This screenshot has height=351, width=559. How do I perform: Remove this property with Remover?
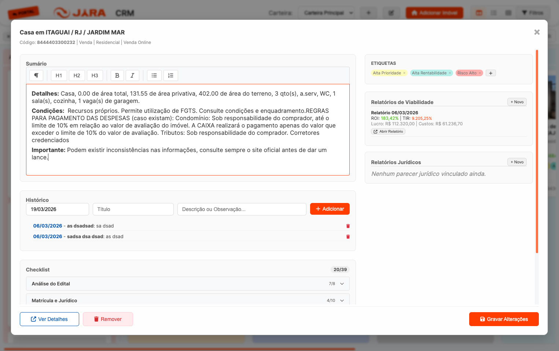108,319
